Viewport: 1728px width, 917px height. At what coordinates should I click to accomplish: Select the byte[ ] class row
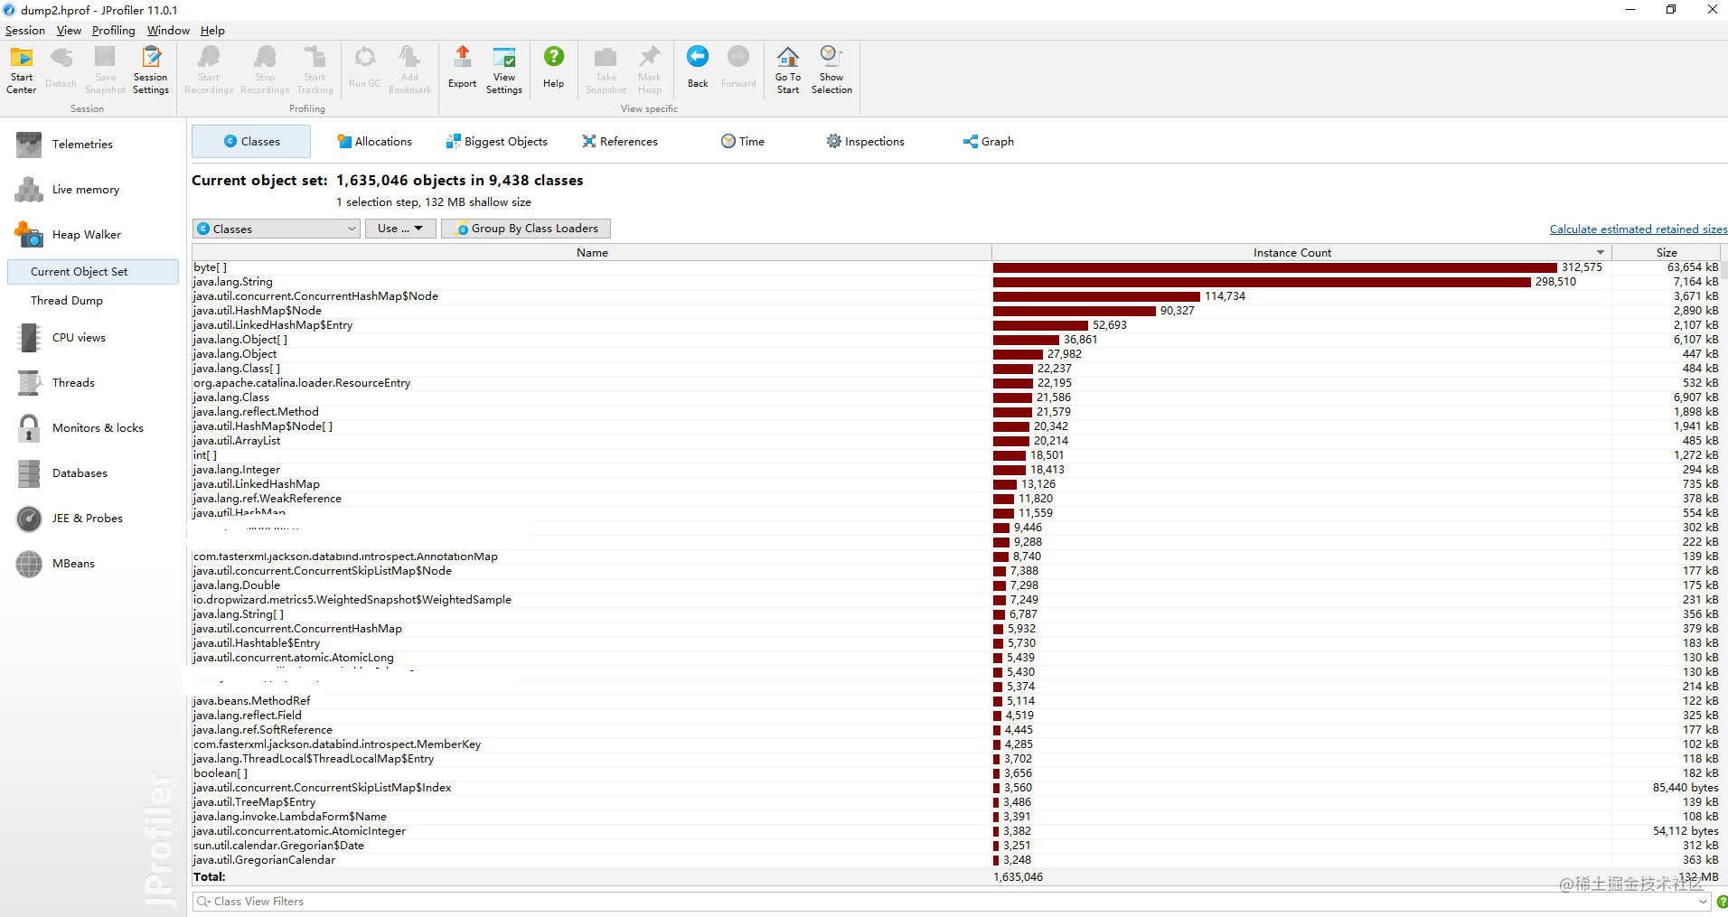click(x=956, y=267)
